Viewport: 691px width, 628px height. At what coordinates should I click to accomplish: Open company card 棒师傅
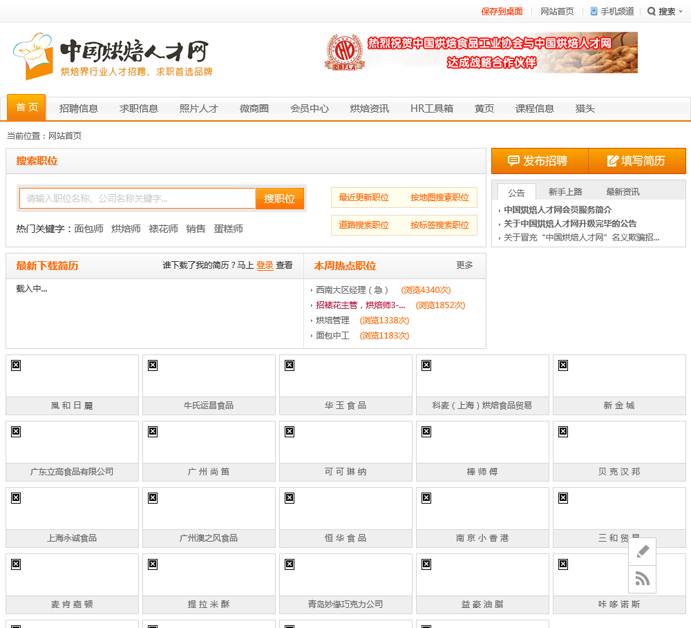[482, 451]
